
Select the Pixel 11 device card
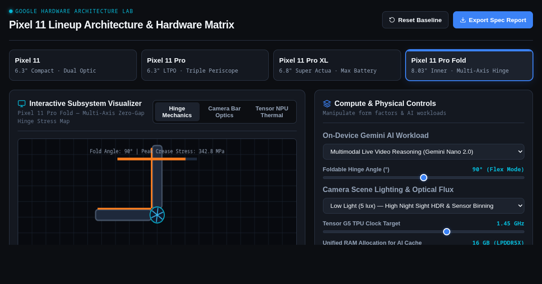(x=73, y=65)
